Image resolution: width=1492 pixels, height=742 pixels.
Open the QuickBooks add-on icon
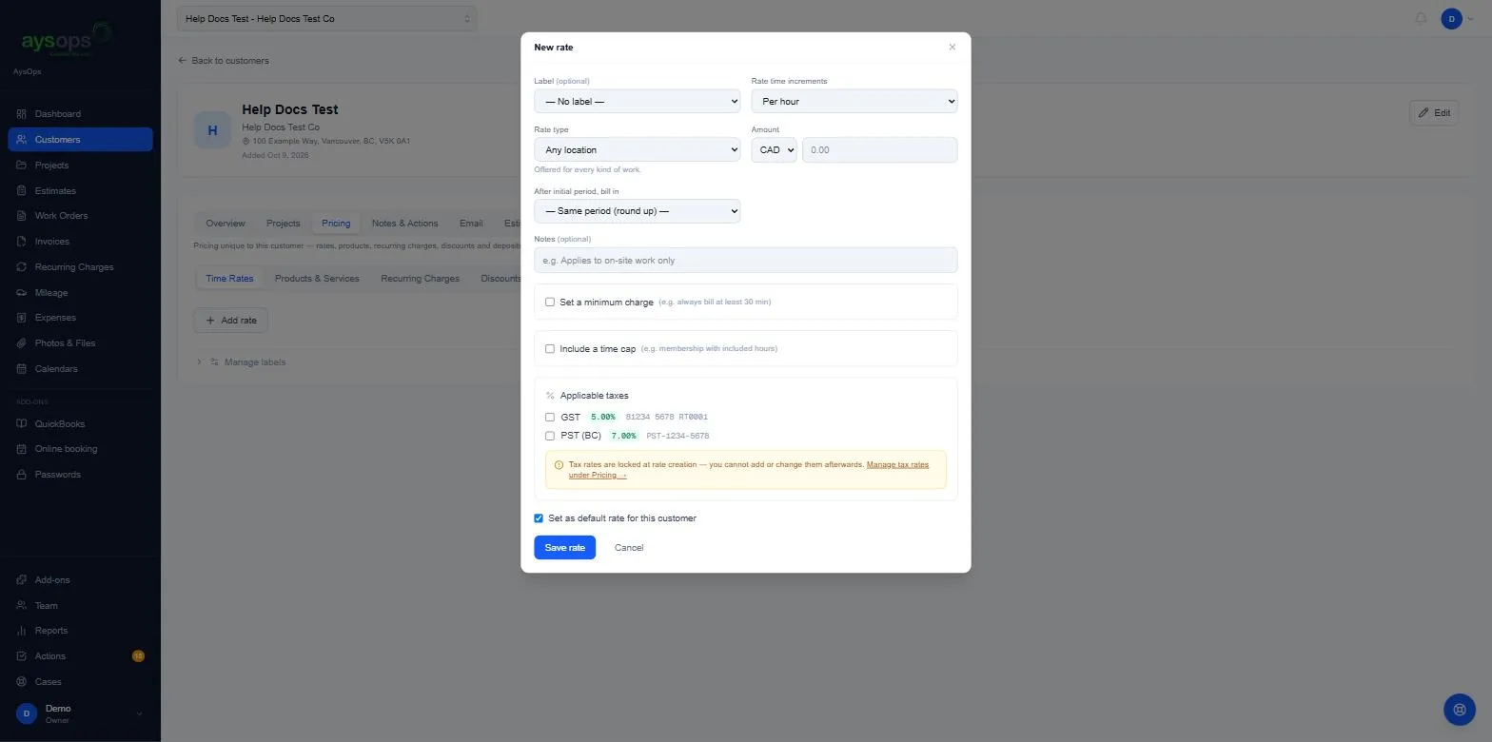point(22,424)
